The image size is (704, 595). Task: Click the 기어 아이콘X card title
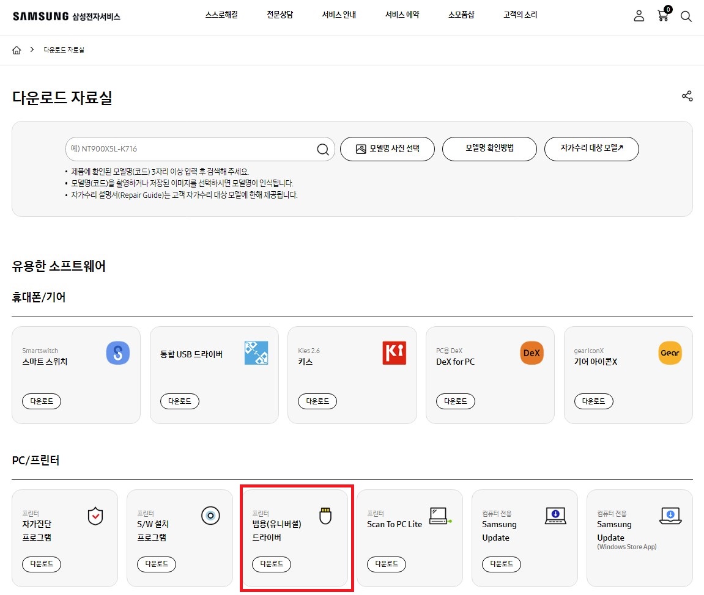click(x=595, y=362)
